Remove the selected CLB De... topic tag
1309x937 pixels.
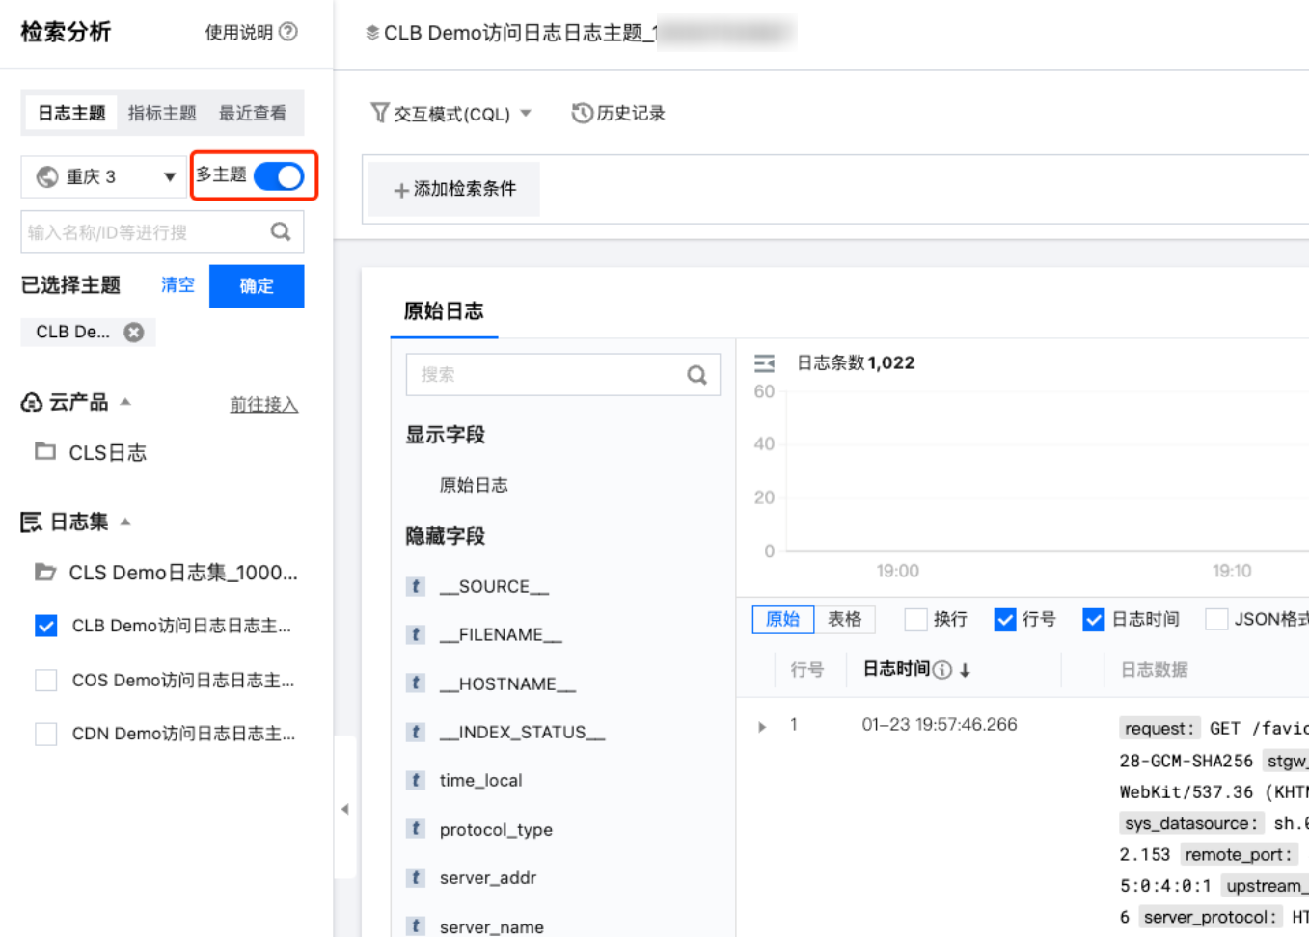134,332
